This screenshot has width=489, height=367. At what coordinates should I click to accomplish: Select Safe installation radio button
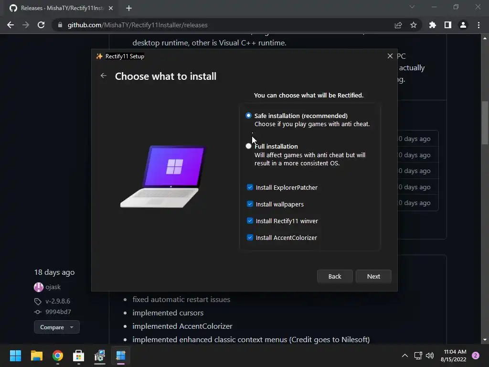pyautogui.click(x=248, y=116)
